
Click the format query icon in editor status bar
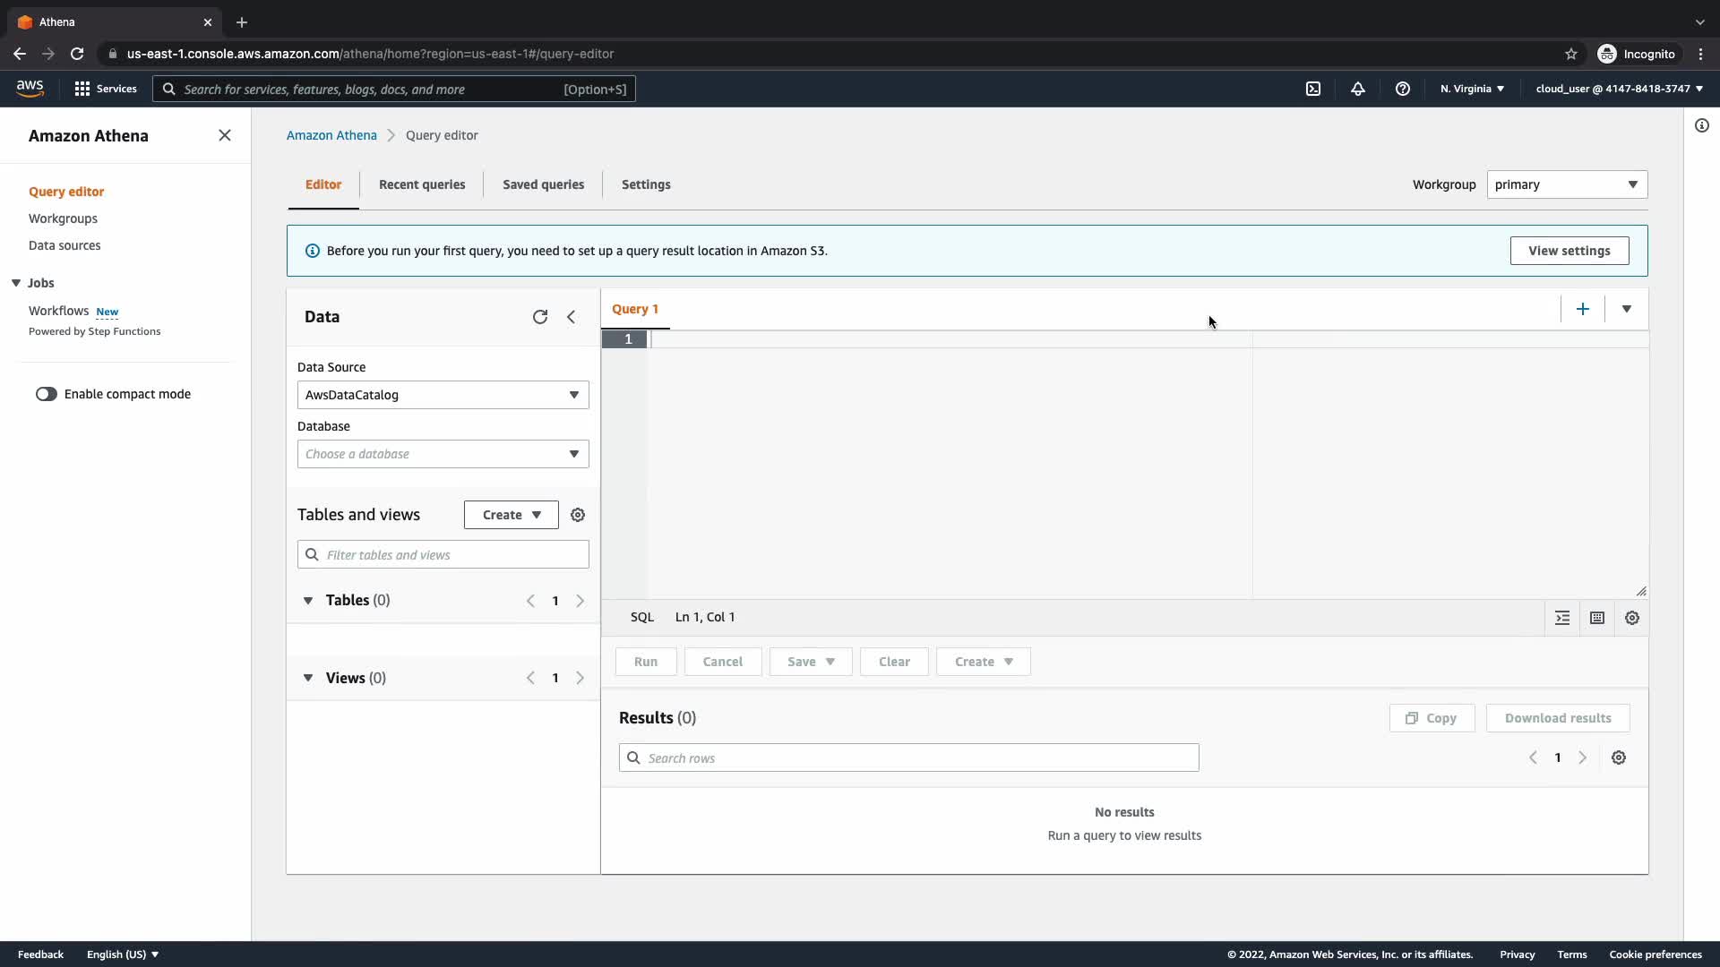1562,618
